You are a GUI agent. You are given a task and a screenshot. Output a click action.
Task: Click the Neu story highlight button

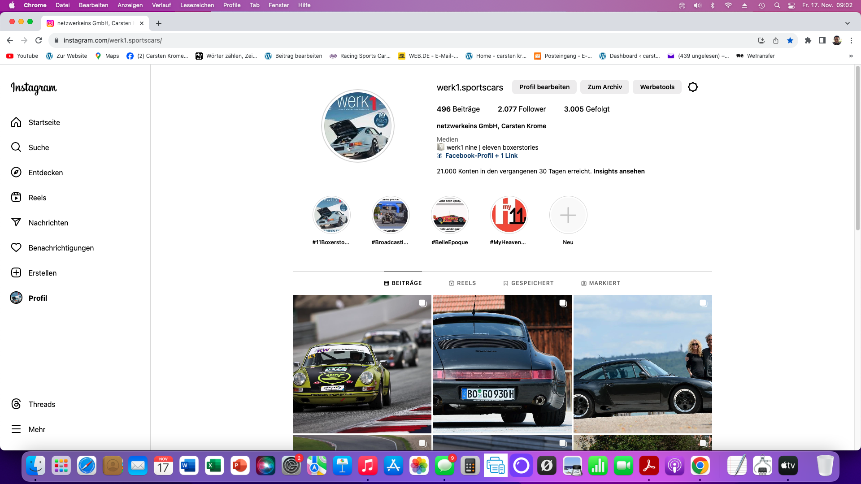click(x=568, y=215)
